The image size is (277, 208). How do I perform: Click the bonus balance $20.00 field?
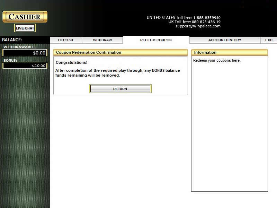25,66
